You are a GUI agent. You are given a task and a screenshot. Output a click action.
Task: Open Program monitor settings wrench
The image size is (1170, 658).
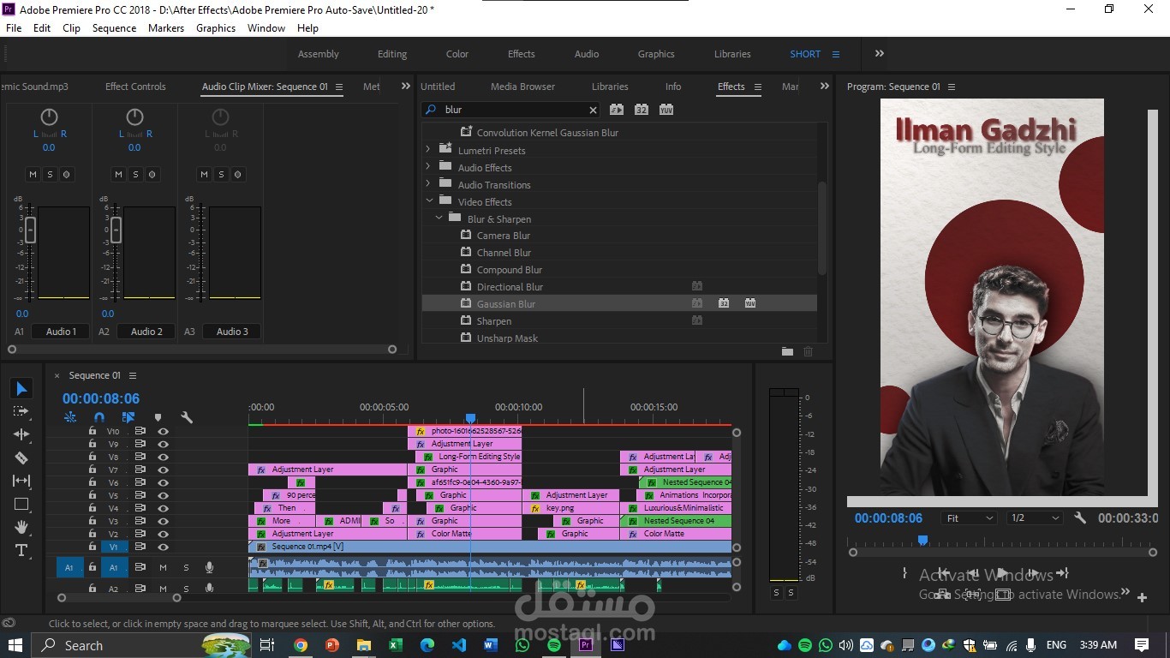(x=1080, y=518)
